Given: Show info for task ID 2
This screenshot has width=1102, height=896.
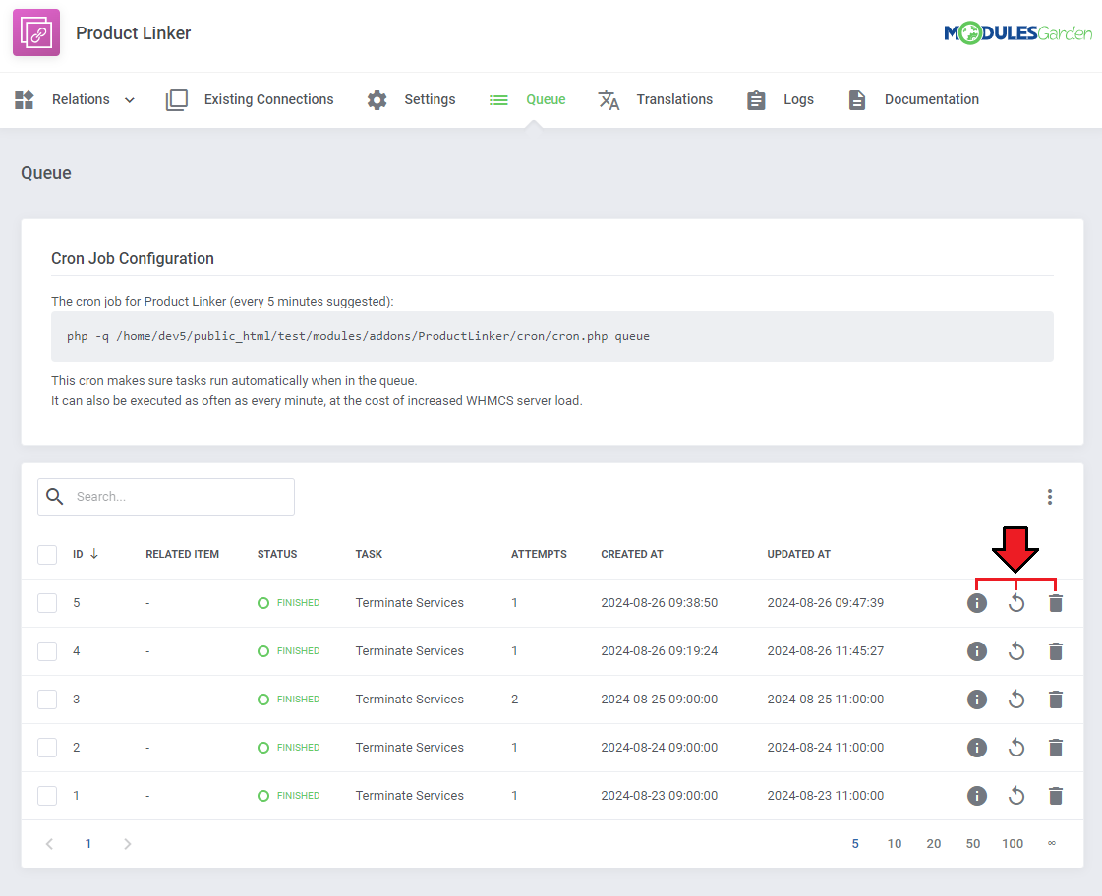Looking at the screenshot, I should [x=977, y=747].
